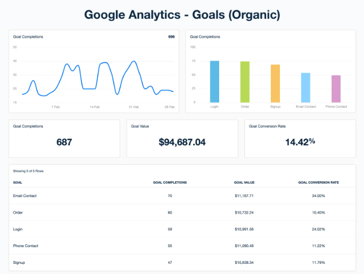Click the 21 Feb axis label
This screenshot has height=274, width=364.
(x=134, y=107)
